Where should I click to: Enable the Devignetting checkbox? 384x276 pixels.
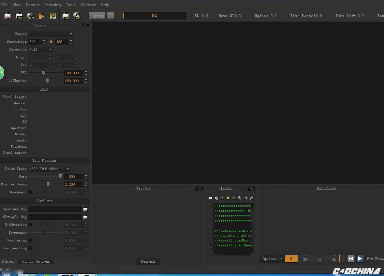tap(30, 248)
